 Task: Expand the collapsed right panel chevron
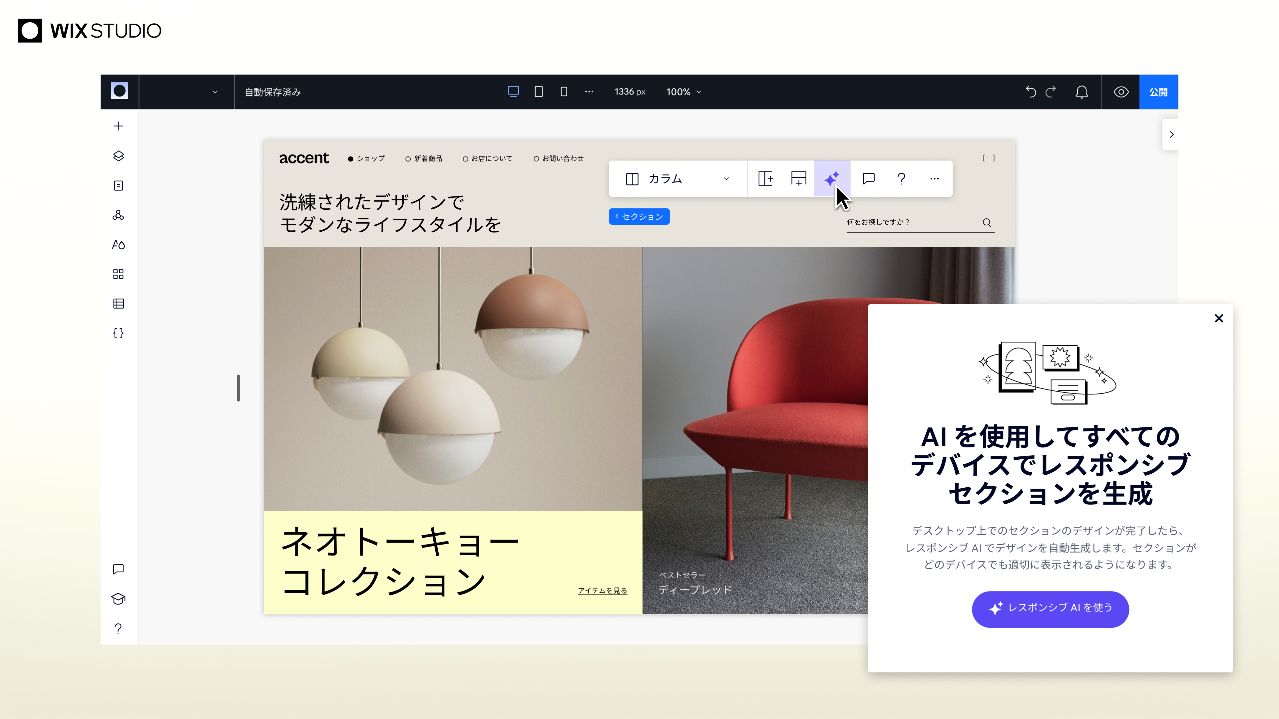(1171, 134)
